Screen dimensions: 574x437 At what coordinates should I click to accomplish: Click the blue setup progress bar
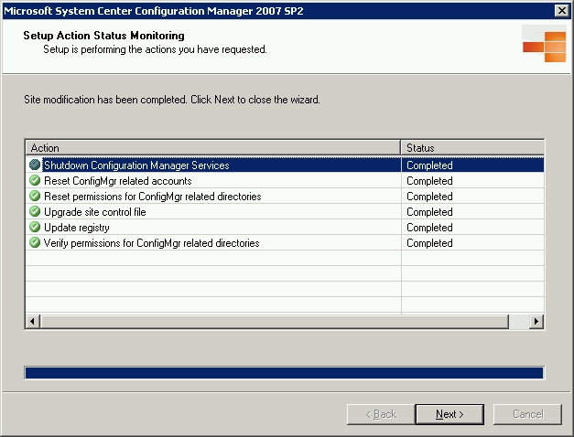pos(285,373)
